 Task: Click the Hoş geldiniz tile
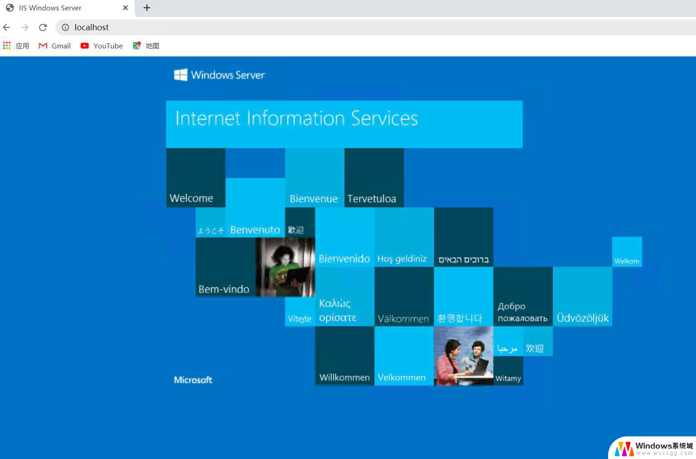[x=404, y=237]
